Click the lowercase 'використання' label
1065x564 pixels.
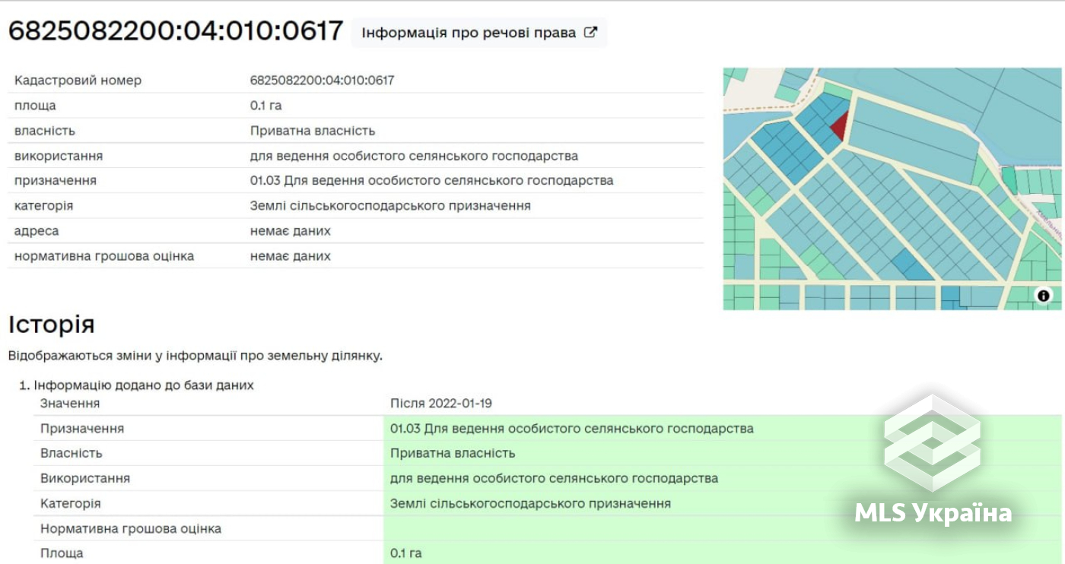(59, 156)
